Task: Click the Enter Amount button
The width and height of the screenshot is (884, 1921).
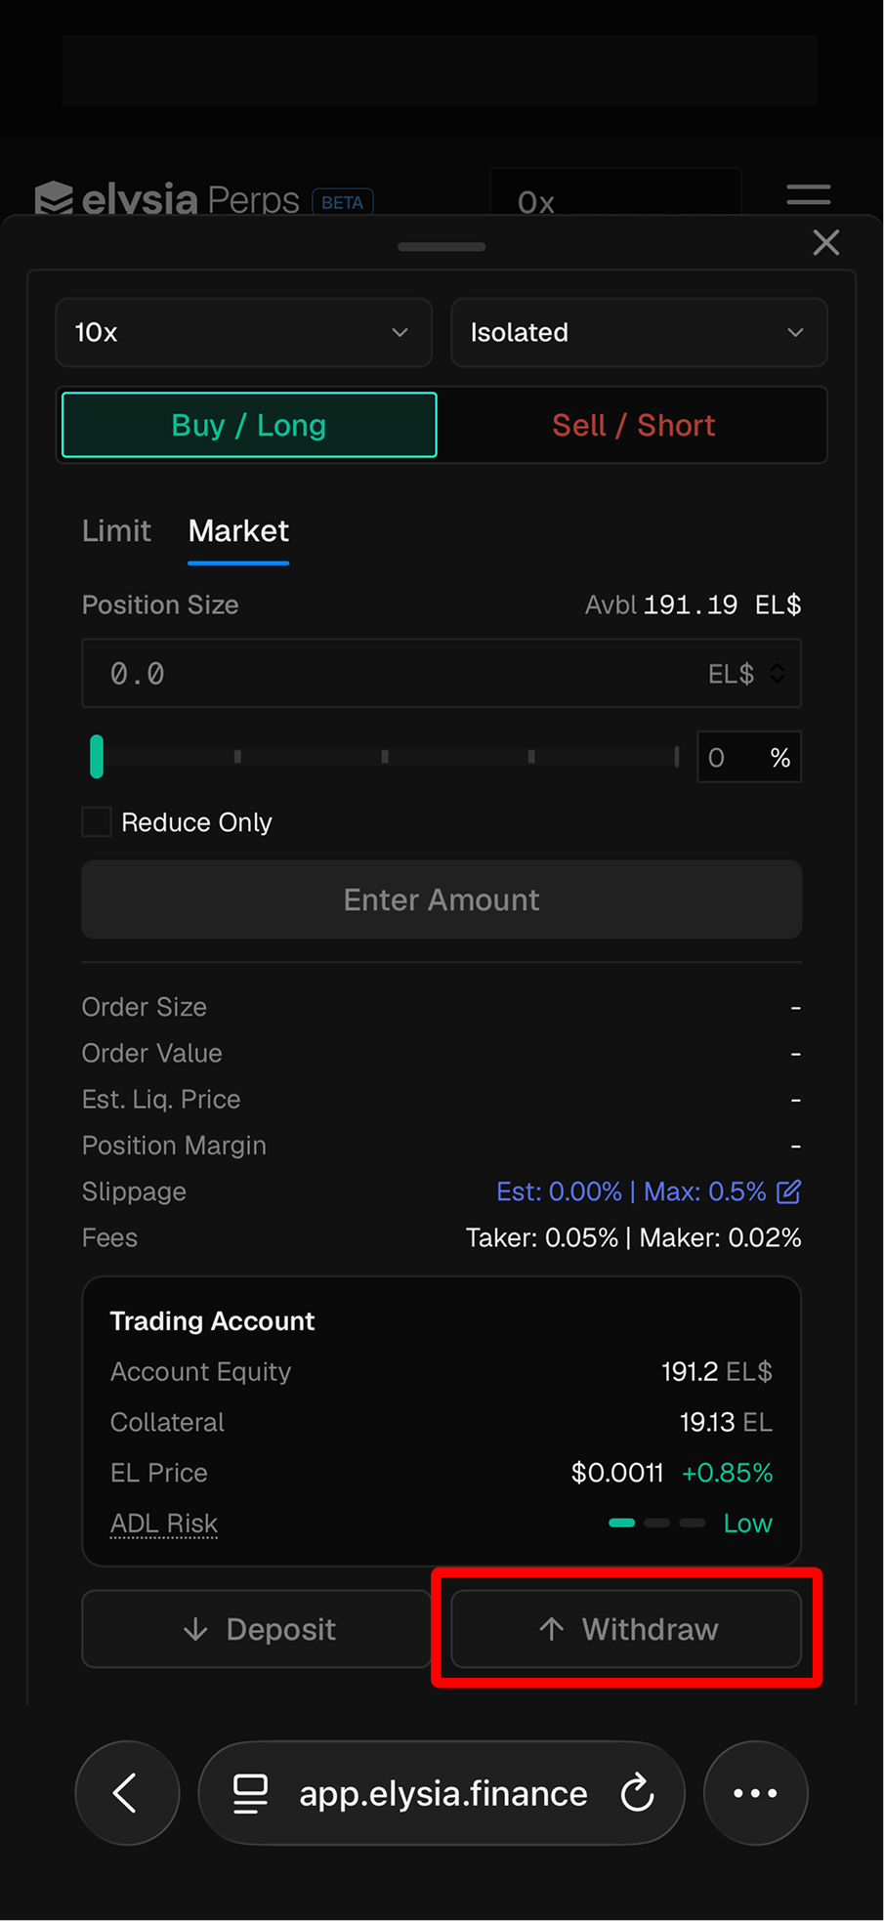Action: tap(442, 899)
